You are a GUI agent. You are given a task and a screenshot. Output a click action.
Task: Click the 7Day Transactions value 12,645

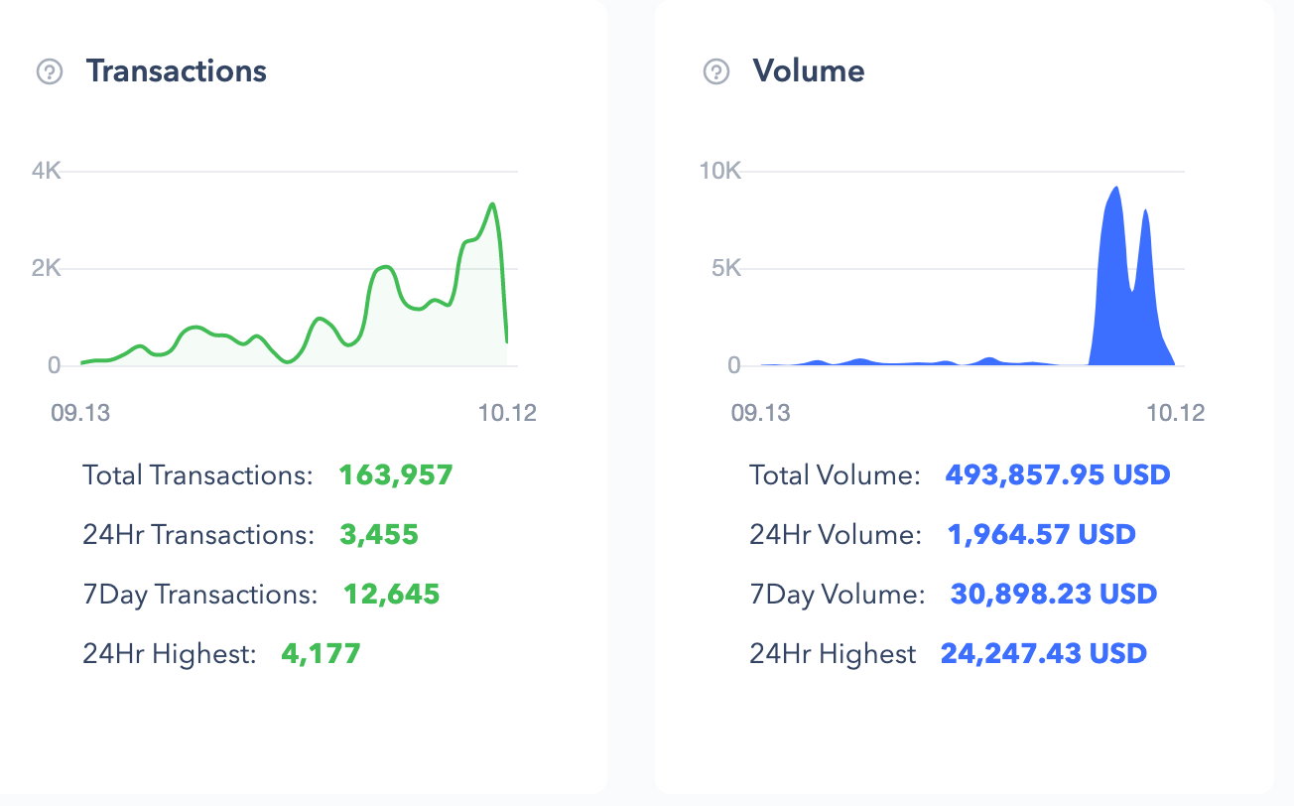click(392, 595)
